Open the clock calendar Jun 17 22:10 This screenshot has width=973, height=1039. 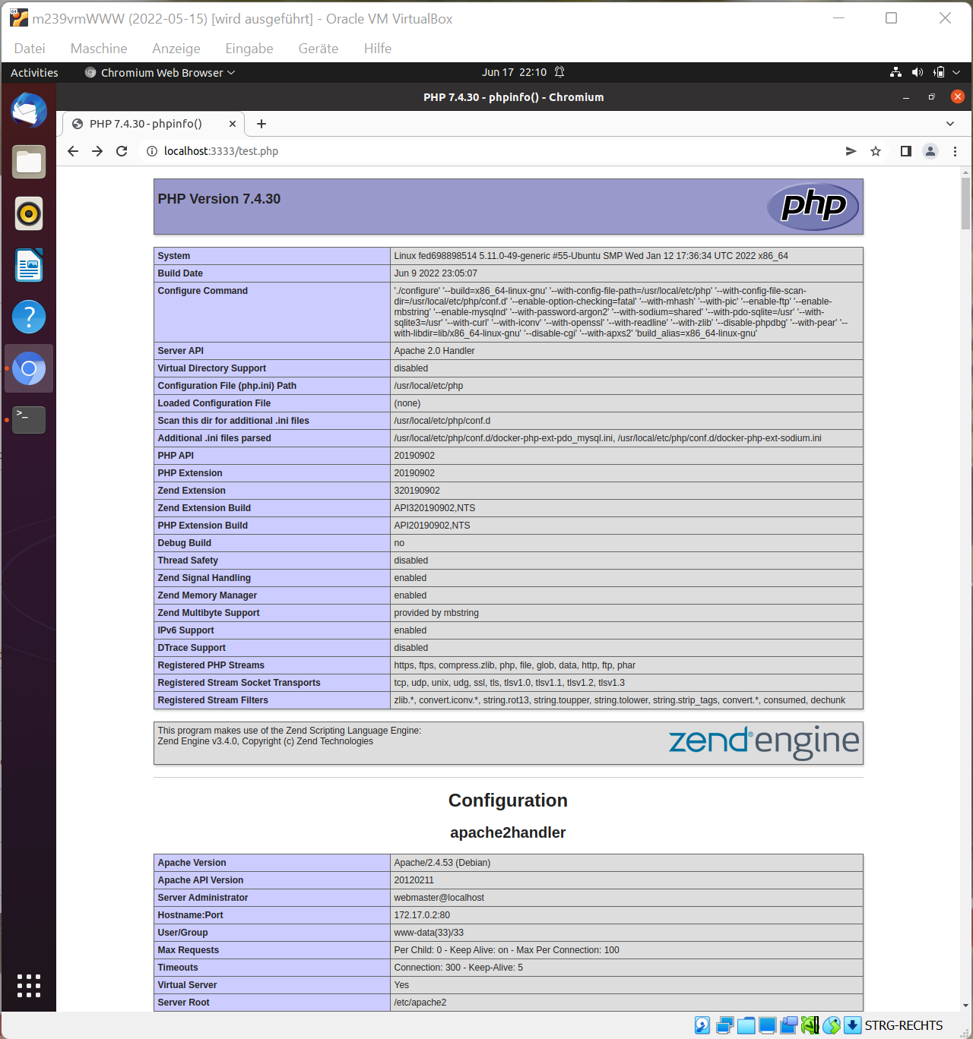514,72
